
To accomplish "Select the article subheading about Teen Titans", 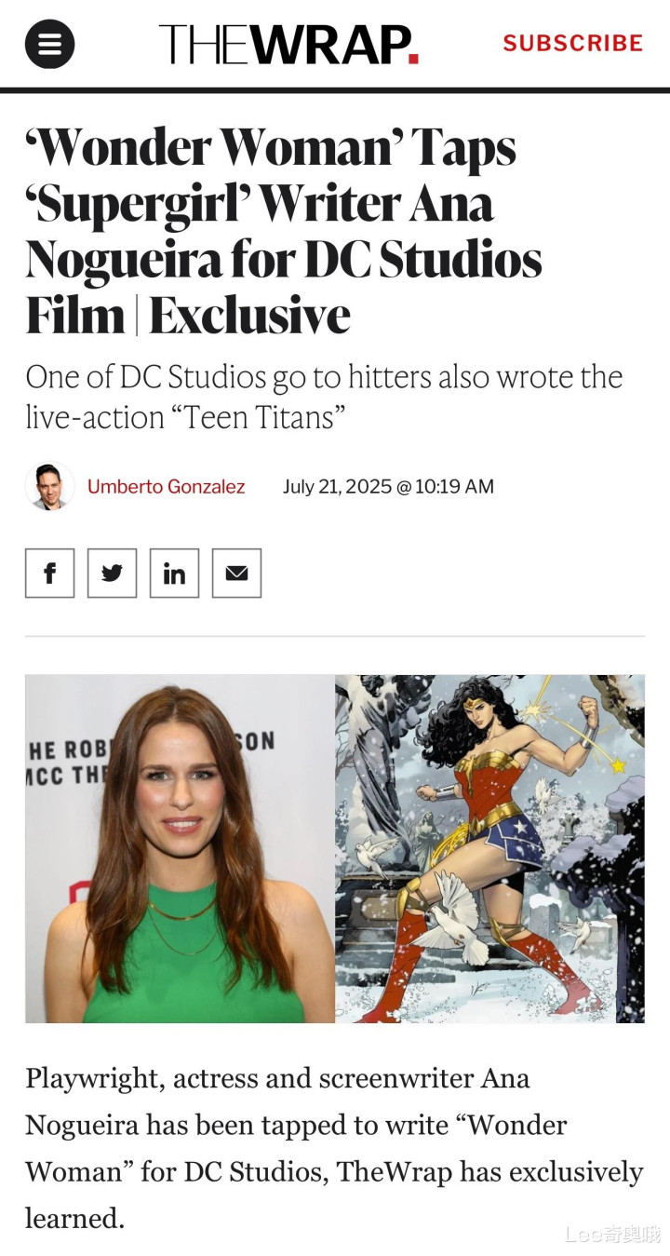I will click(x=324, y=397).
